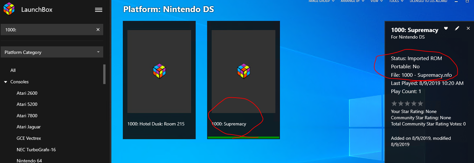Image resolution: width=474 pixels, height=163 pixels.
Task: Click 'Platform: Nintendo DS' heading
Action: click(x=169, y=9)
